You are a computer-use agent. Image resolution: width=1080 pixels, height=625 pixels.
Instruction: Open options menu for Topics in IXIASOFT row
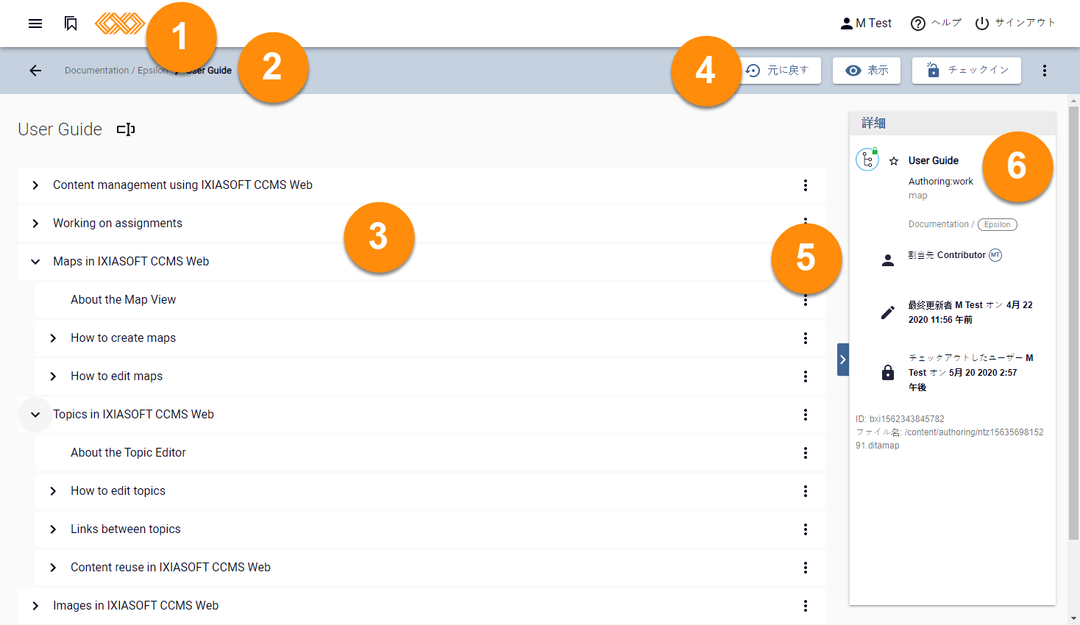(x=806, y=415)
